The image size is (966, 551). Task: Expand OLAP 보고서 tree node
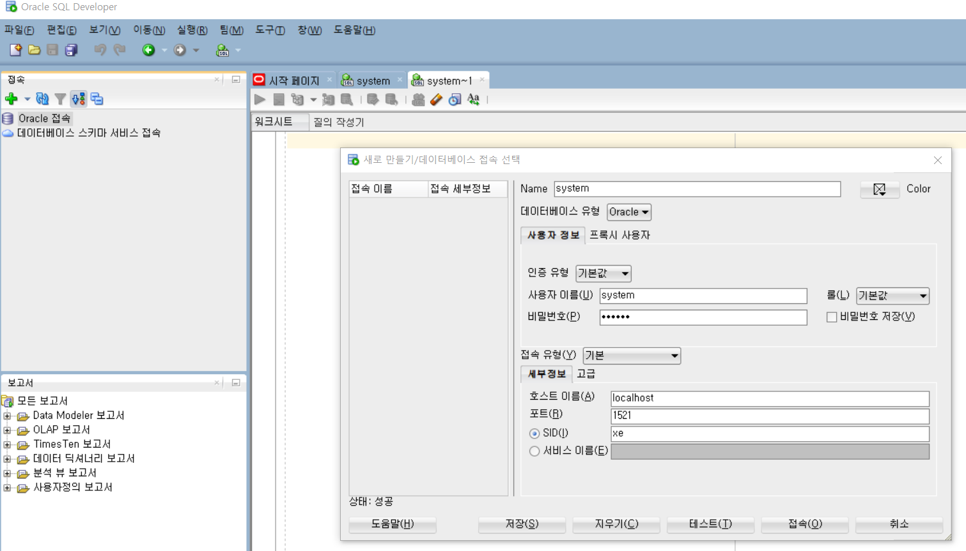click(x=7, y=430)
